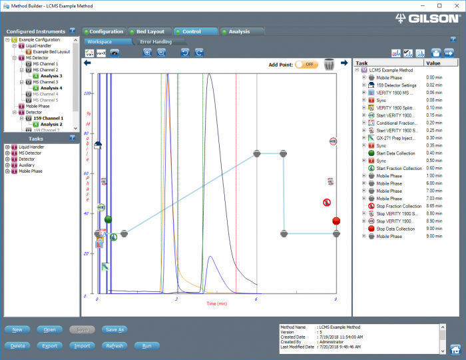Expand Detector in Tasks panel

click(7, 159)
